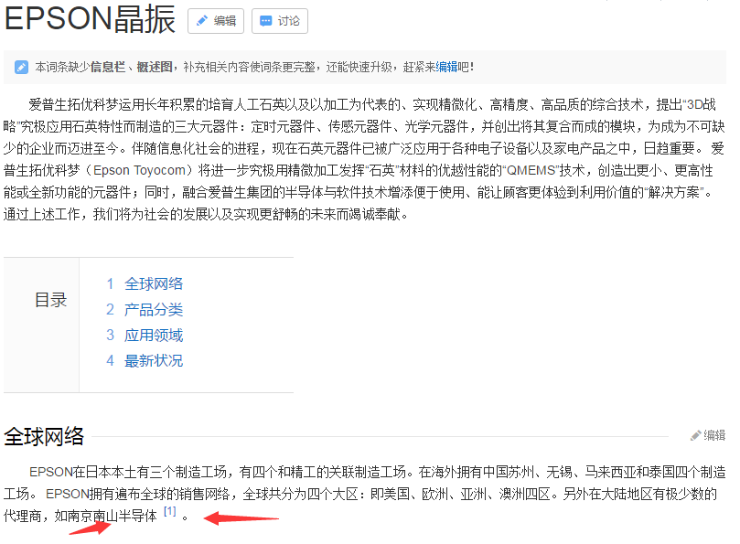Go to 产品分类 from the table of contents
The height and width of the screenshot is (544, 740).
coord(154,309)
